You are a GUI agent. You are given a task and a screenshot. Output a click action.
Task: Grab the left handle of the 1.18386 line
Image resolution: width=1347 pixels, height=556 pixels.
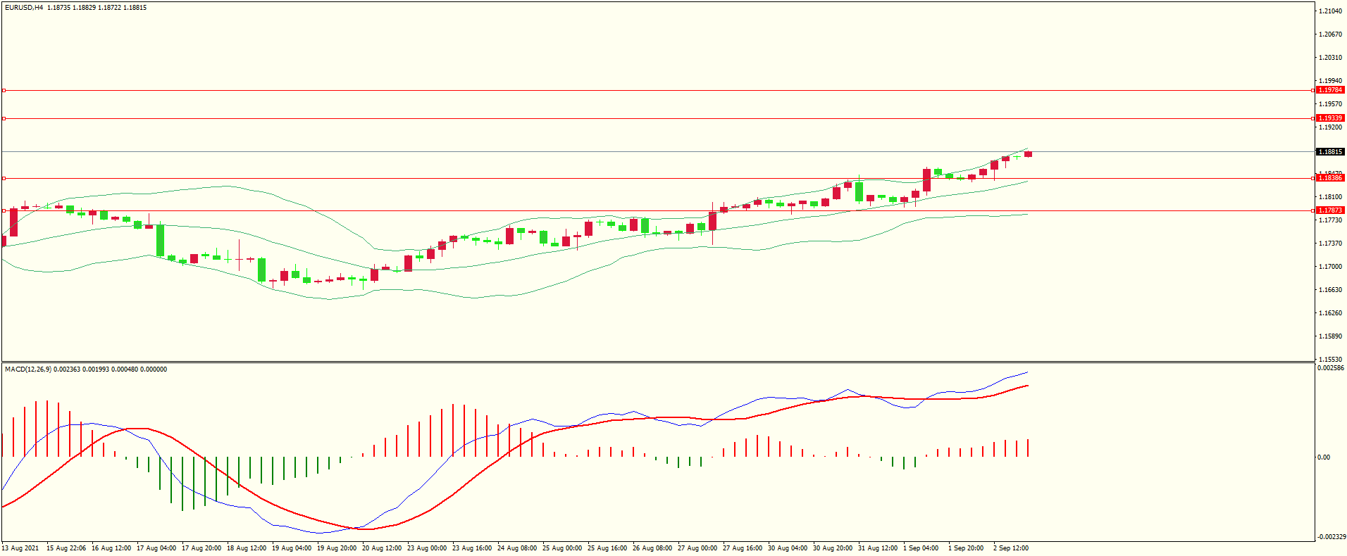click(x=4, y=178)
